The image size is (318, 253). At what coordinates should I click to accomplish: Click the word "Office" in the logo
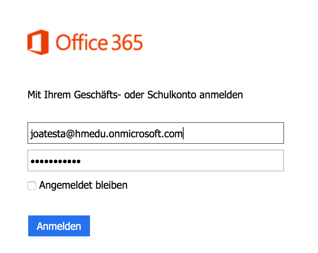click(x=82, y=42)
